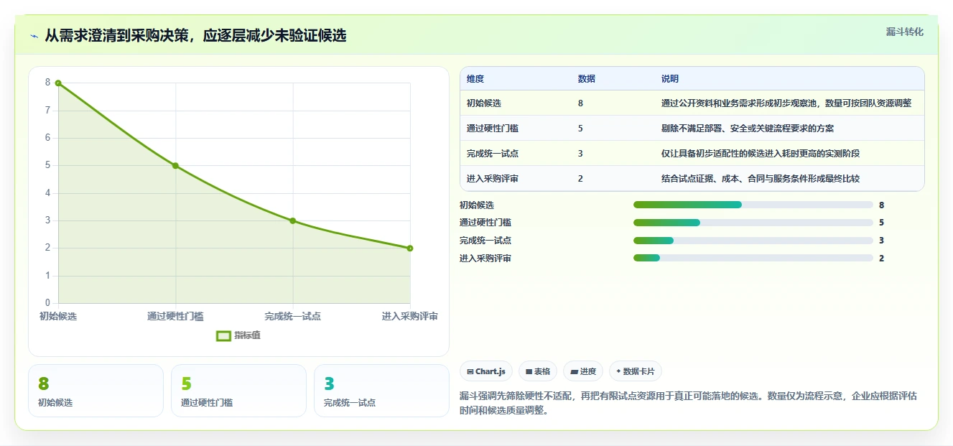Click the 进入采购评审 progress bar
Viewport: 953px width, 446px height.
753,259
